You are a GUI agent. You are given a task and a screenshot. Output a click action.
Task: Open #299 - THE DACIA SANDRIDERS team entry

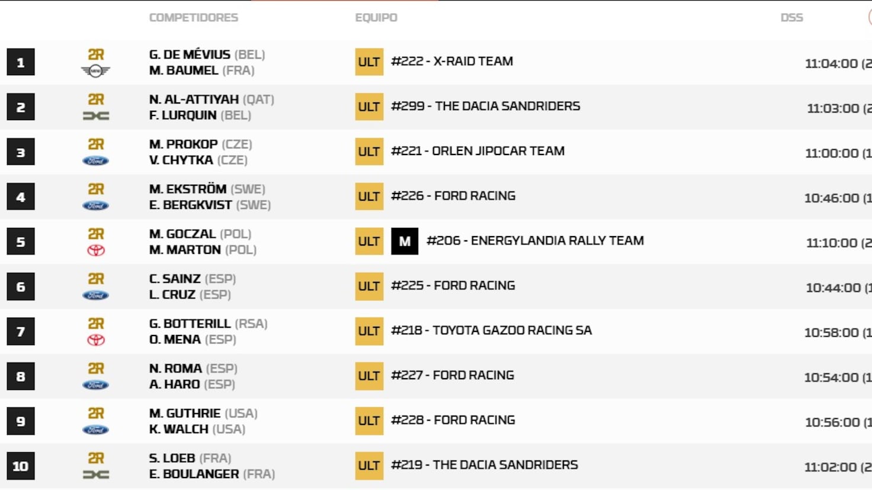click(x=485, y=107)
